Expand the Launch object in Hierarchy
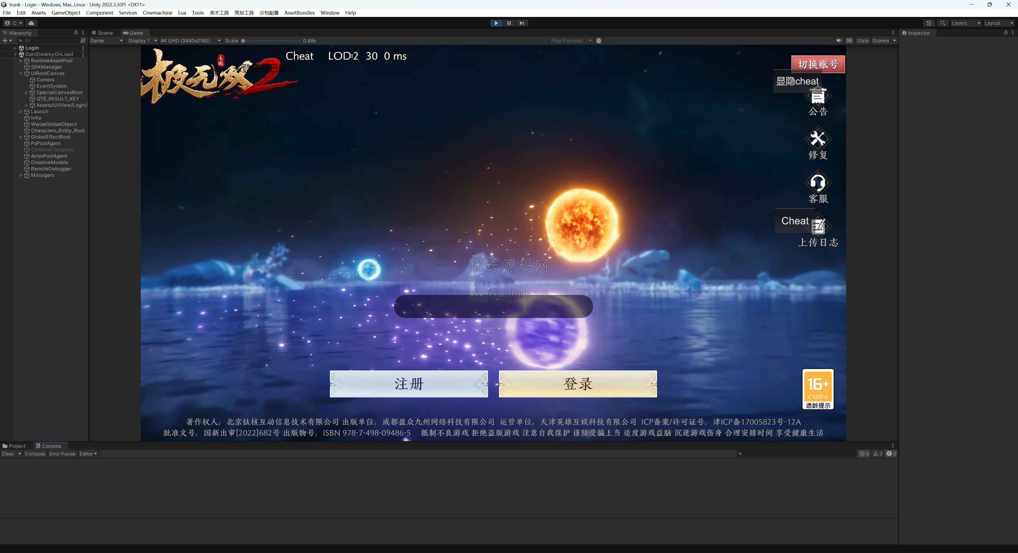This screenshot has width=1018, height=553. pos(21,112)
